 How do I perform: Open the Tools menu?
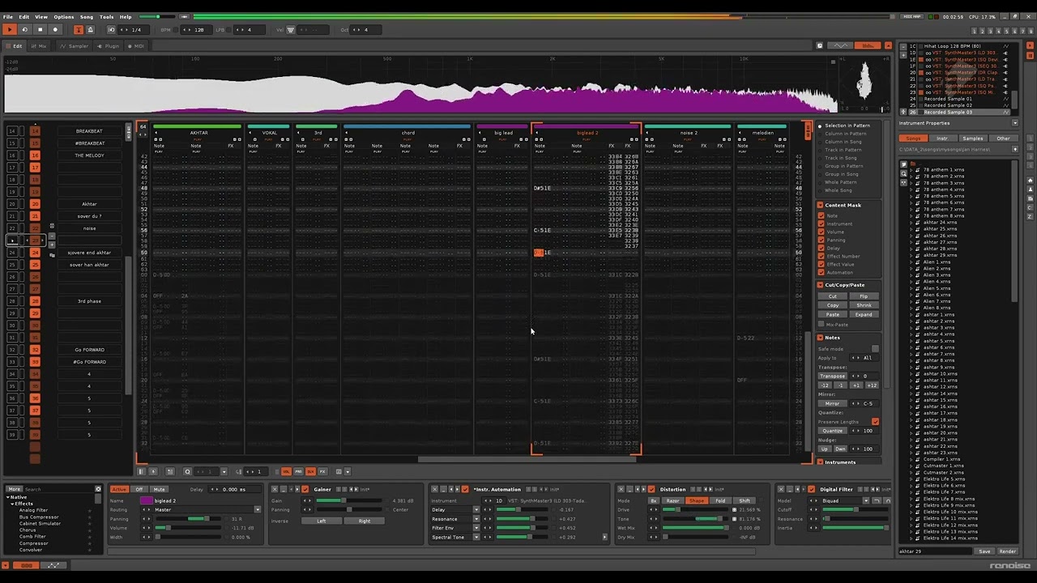pos(106,17)
